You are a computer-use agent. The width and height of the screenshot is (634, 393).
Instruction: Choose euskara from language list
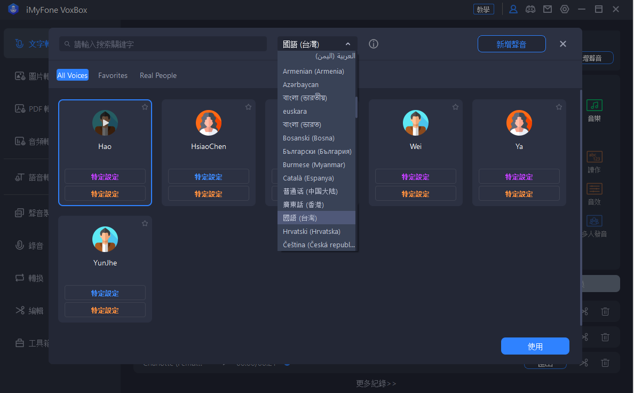click(x=316, y=111)
